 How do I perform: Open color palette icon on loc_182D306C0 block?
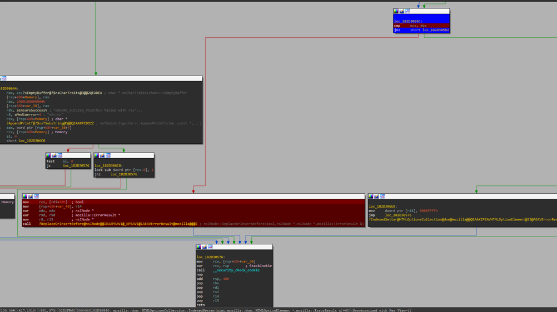pos(96,155)
